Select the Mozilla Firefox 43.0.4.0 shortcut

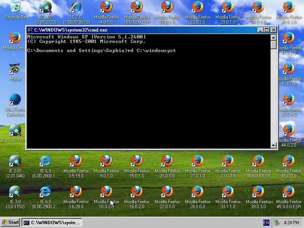289,105
